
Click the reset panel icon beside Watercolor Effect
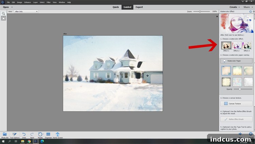coord(251,11)
